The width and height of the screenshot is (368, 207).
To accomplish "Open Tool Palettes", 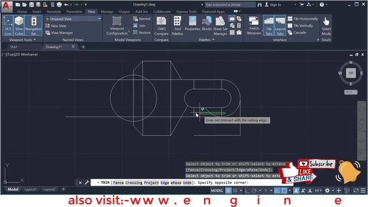I will pos(178,26).
